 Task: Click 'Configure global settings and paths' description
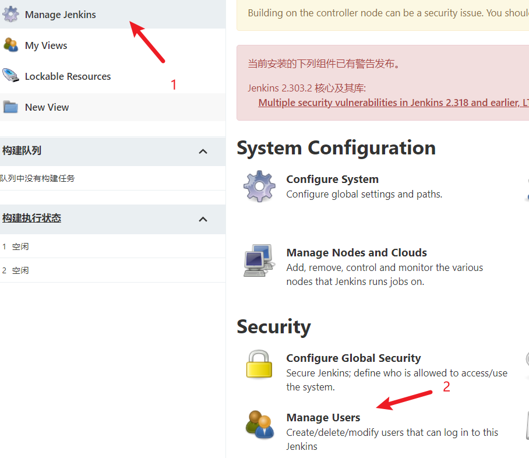click(x=364, y=195)
